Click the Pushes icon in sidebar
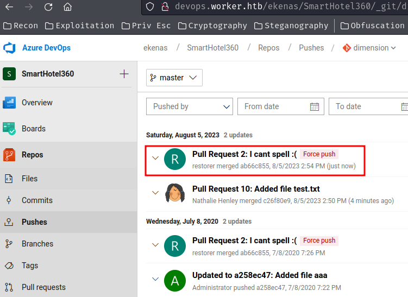The height and width of the screenshot is (297, 408). pos(9,222)
